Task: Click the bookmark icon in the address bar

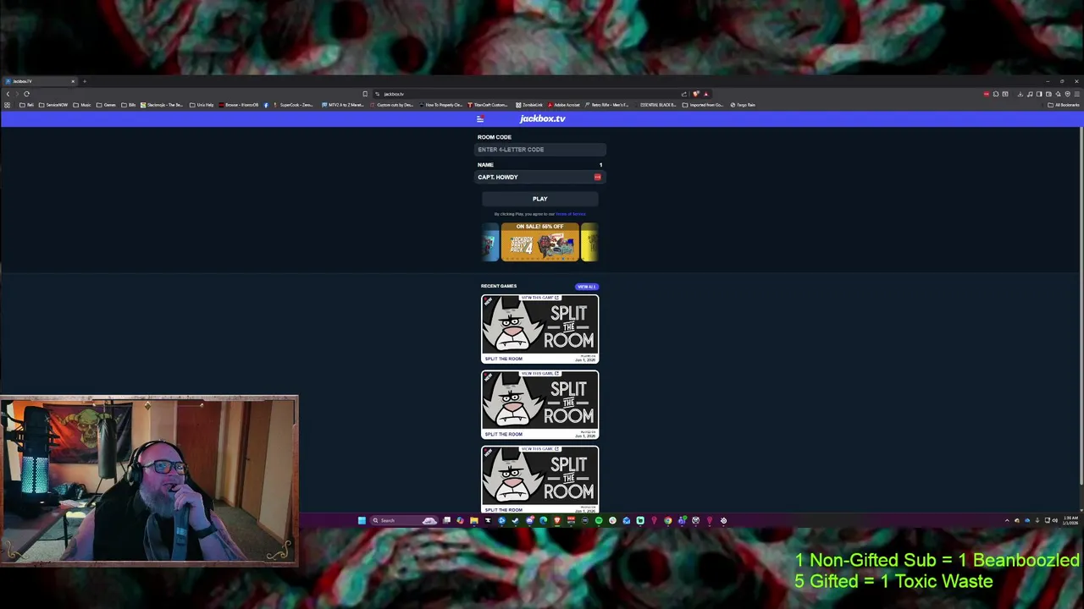Action: click(365, 94)
